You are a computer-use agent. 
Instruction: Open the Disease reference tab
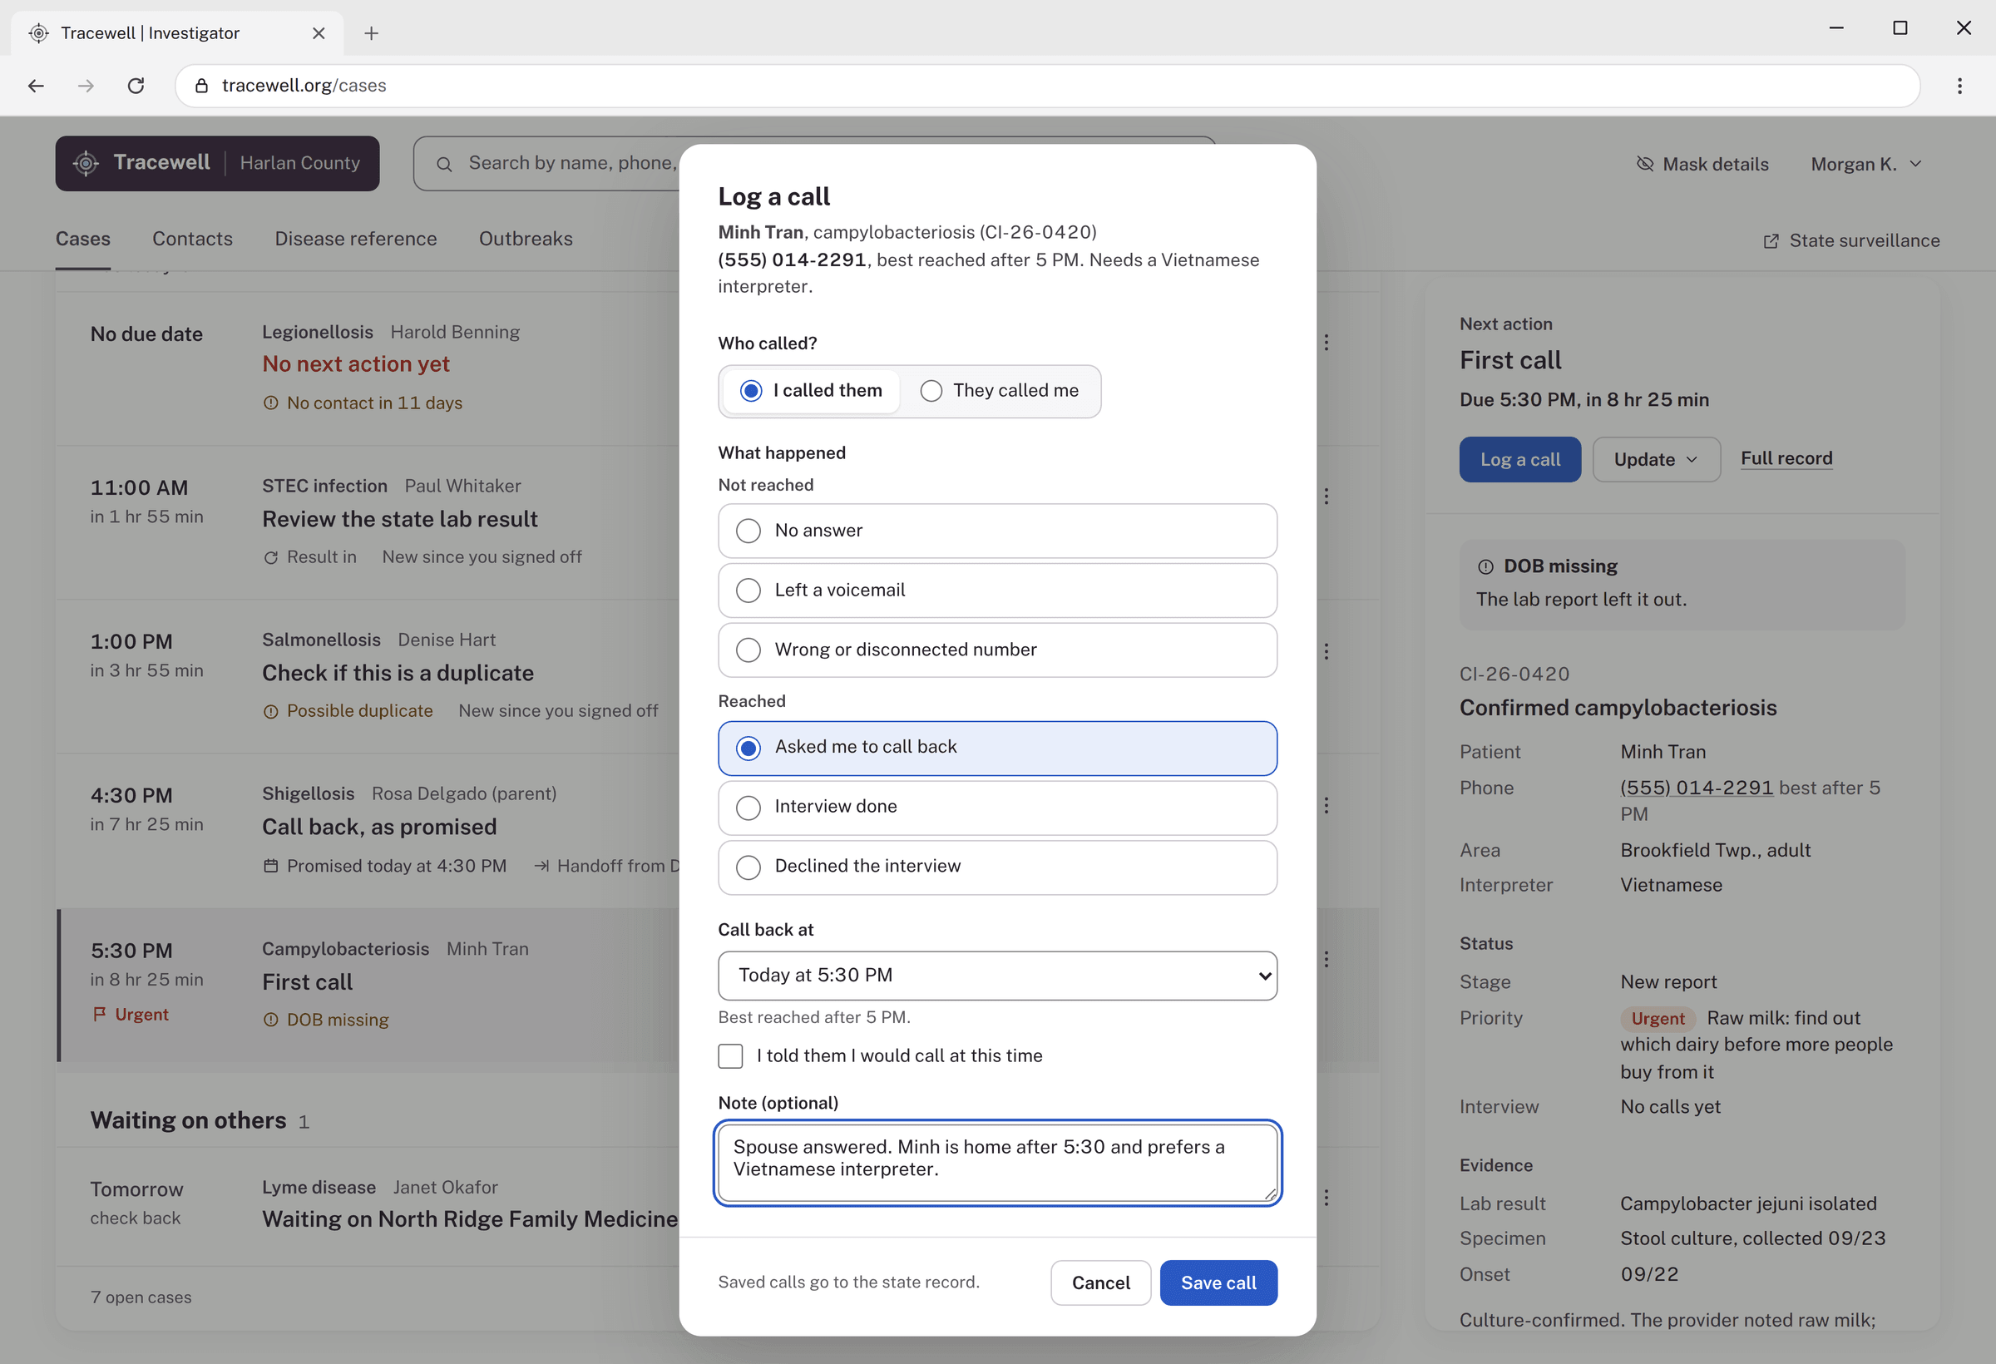(x=356, y=239)
